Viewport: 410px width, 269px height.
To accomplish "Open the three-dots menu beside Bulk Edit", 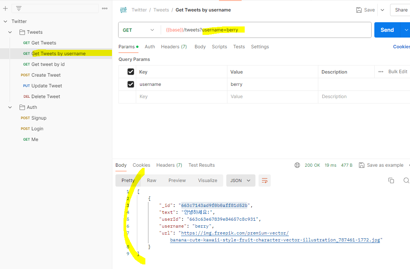I will pyautogui.click(x=381, y=72).
